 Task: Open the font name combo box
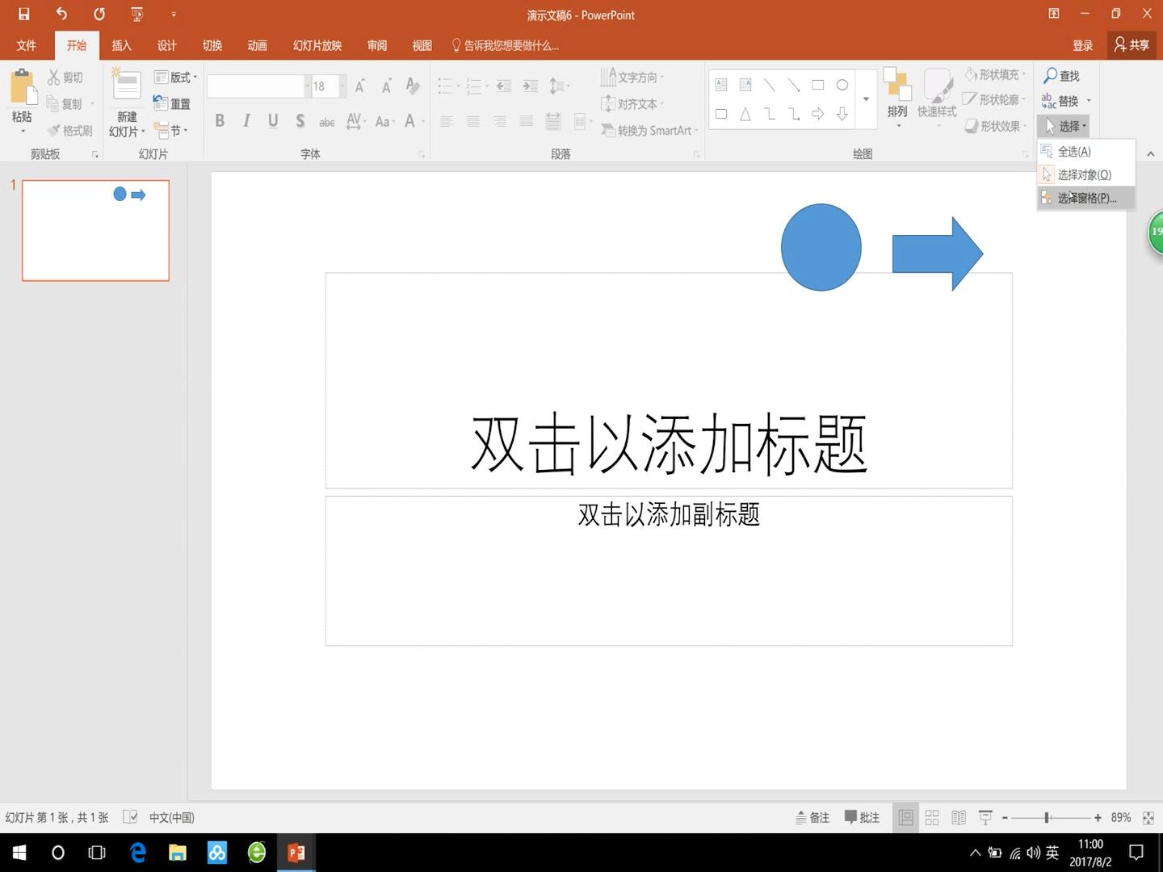click(x=258, y=86)
